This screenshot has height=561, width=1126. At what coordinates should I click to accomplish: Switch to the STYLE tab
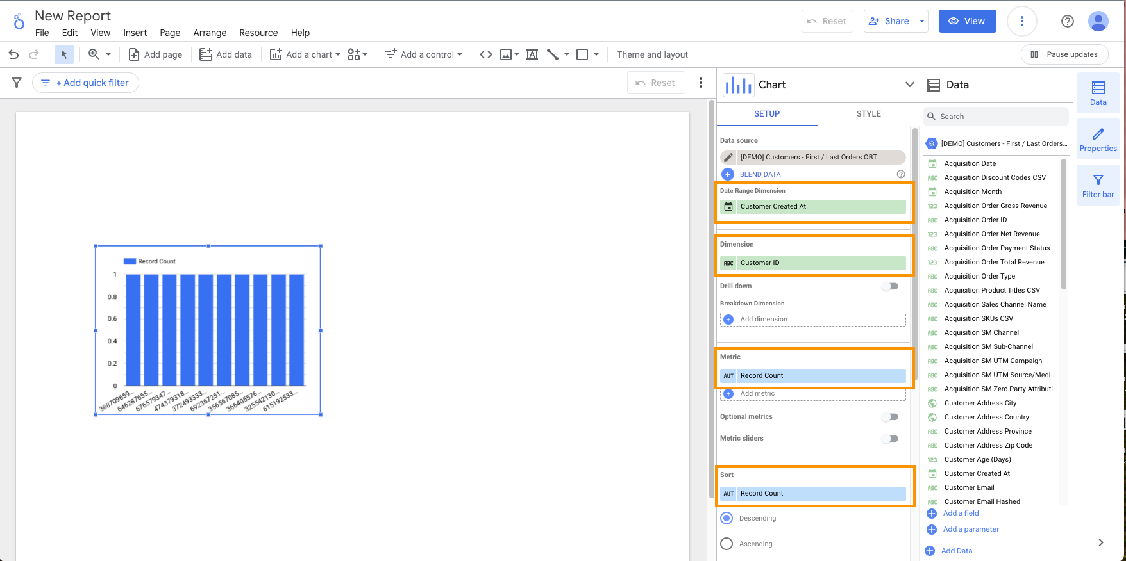(868, 113)
